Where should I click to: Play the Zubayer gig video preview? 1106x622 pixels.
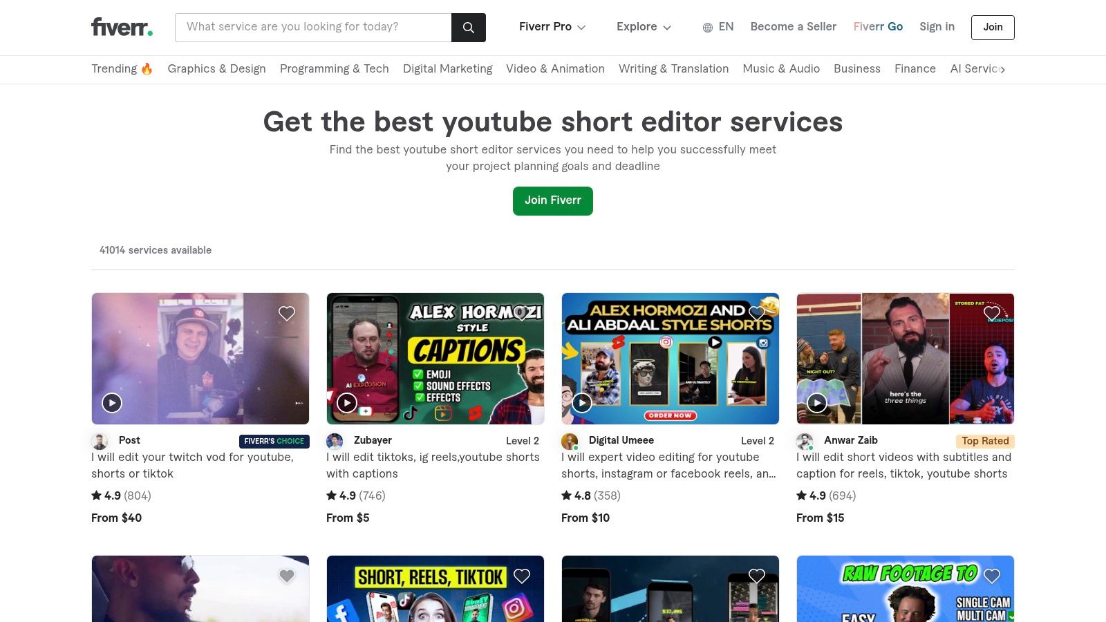pyautogui.click(x=347, y=403)
